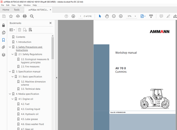
Task: Go to 4.4. Hydraulic oil bookmark
Action: tap(30, 114)
